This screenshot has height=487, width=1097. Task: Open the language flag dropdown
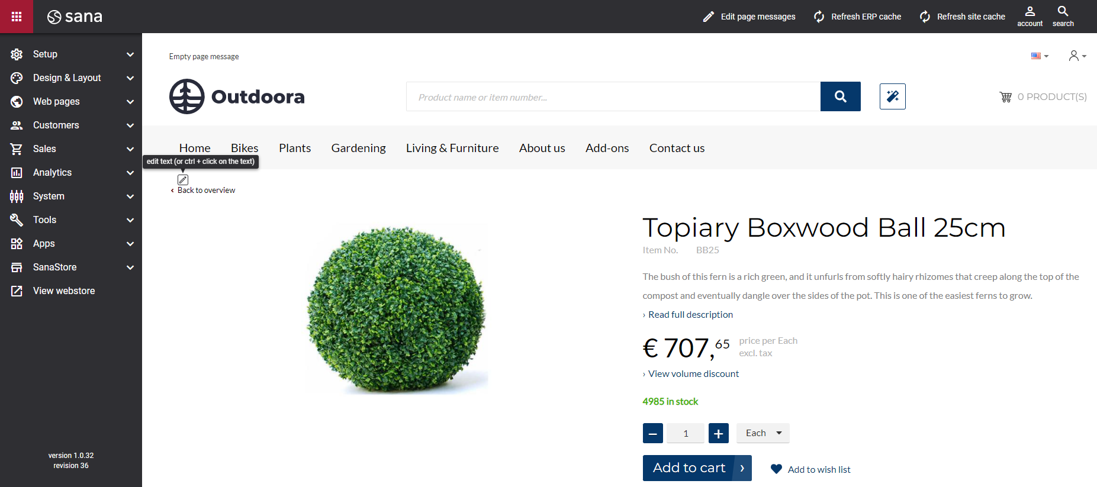coord(1039,56)
